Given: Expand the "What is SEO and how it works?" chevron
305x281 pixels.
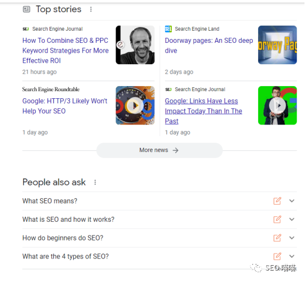Looking at the screenshot, I should coord(292,220).
